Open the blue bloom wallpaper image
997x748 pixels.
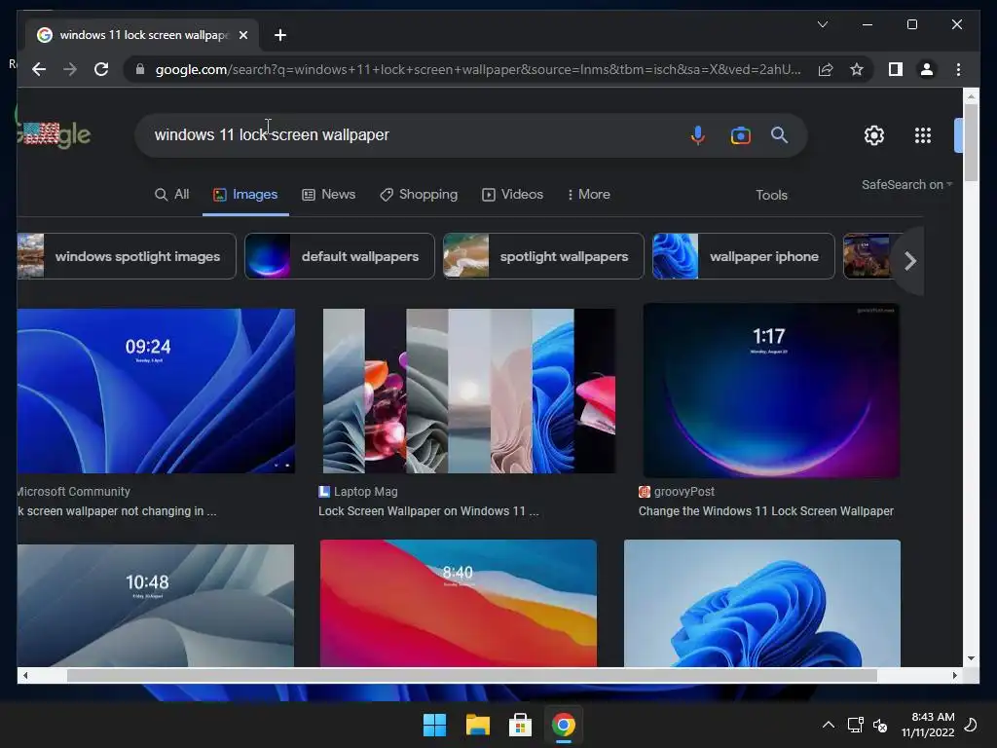point(761,603)
